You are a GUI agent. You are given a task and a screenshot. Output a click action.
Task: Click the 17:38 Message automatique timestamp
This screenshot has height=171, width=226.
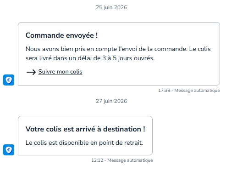(189, 91)
